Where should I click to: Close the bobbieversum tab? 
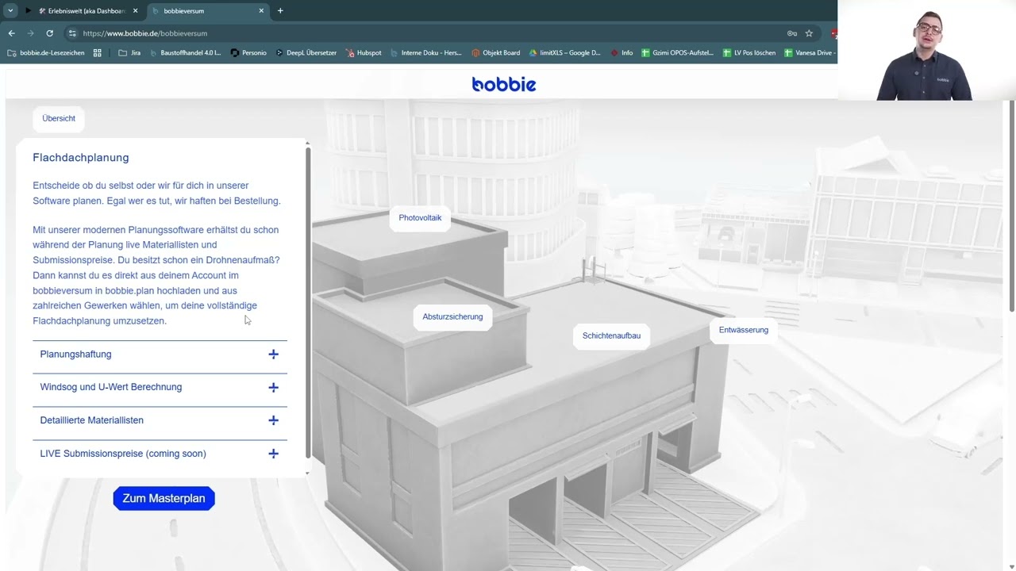pos(262,11)
